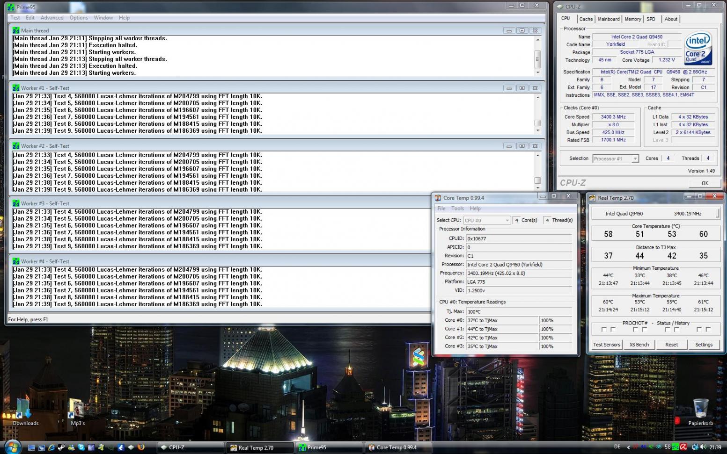This screenshot has width=727, height=454.
Task: Open the Mp3's desktop shortcut
Action: coord(77,412)
